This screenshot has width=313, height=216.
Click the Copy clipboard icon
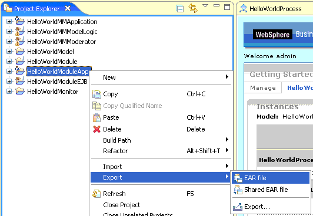coord(96,94)
